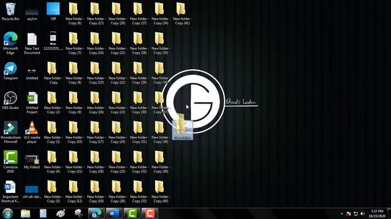This screenshot has width=391, height=219.
Task: Select folder New folder - Copy (18)
Action: (96, 162)
